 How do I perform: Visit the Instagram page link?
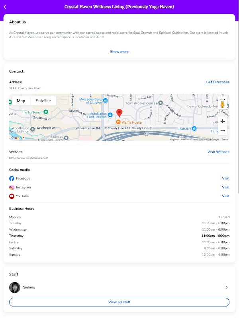(226, 187)
